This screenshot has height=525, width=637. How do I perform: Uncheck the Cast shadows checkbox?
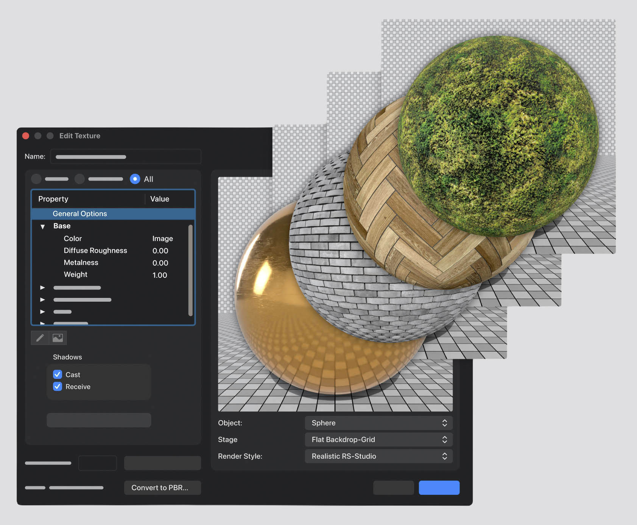pos(58,374)
